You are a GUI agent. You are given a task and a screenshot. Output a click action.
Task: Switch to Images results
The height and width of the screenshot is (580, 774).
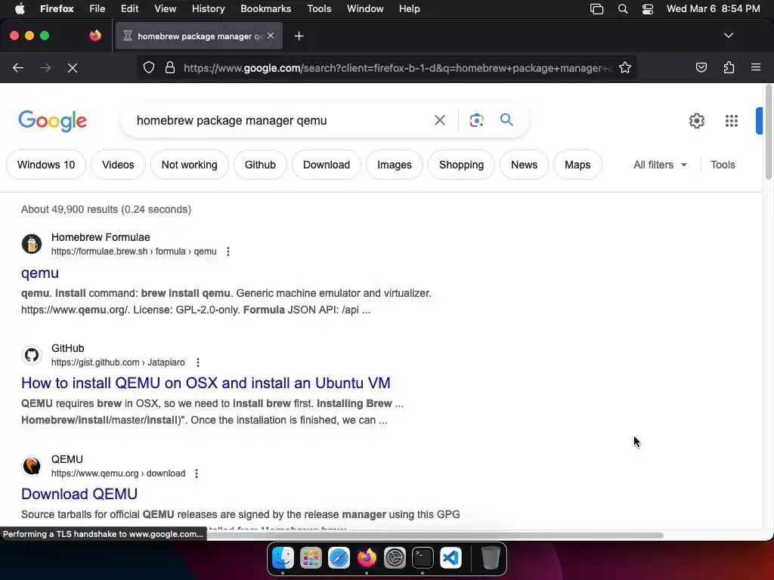coord(395,165)
